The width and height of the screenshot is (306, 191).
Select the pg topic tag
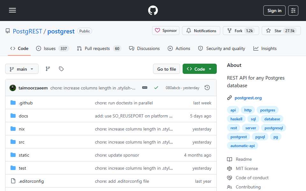[275, 137]
